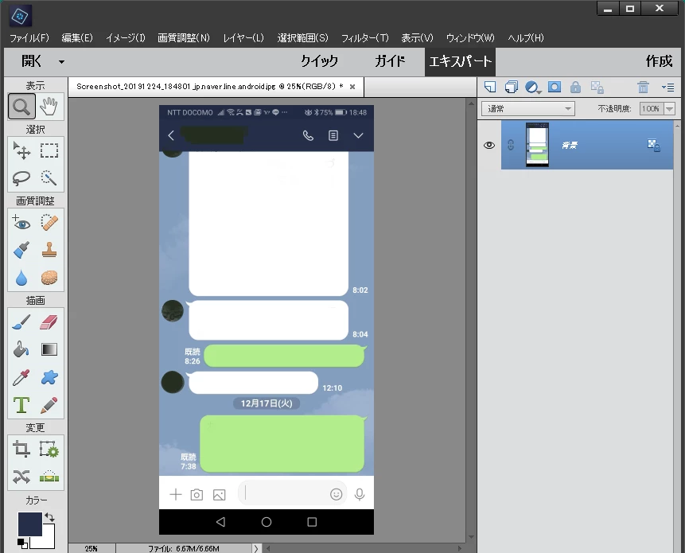
Task: Select the Clone Stamp tool
Action: point(49,250)
